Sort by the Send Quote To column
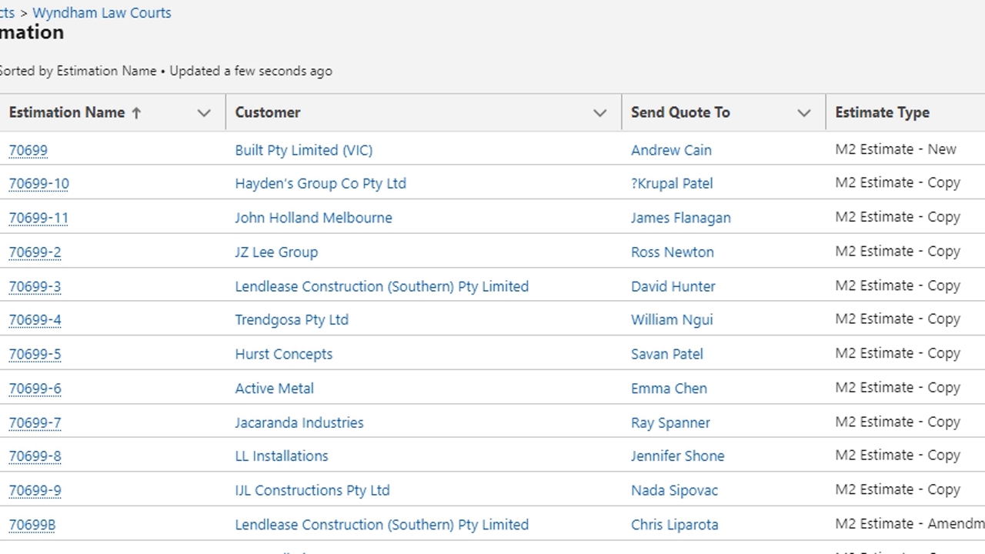This screenshot has width=985, height=554. coord(680,112)
